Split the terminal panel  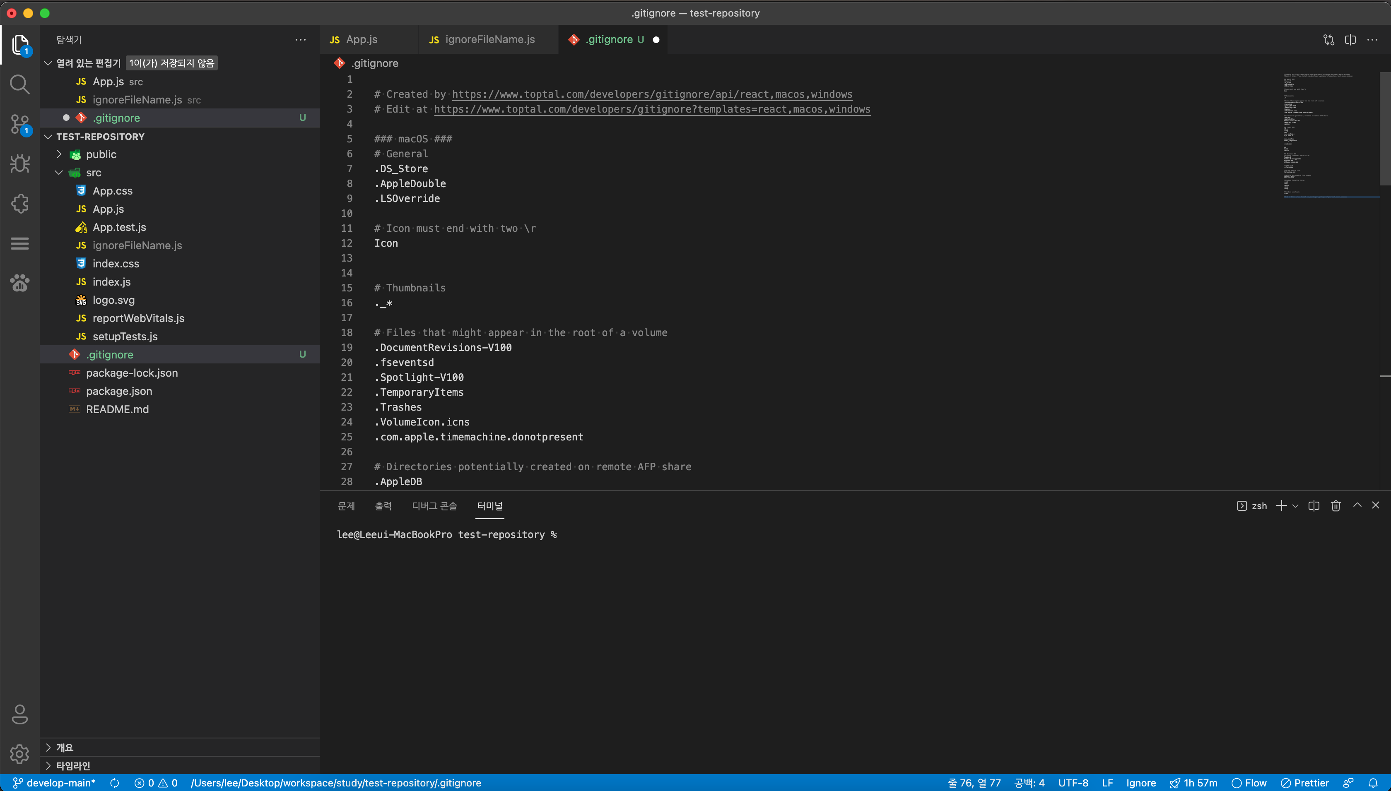(1314, 506)
